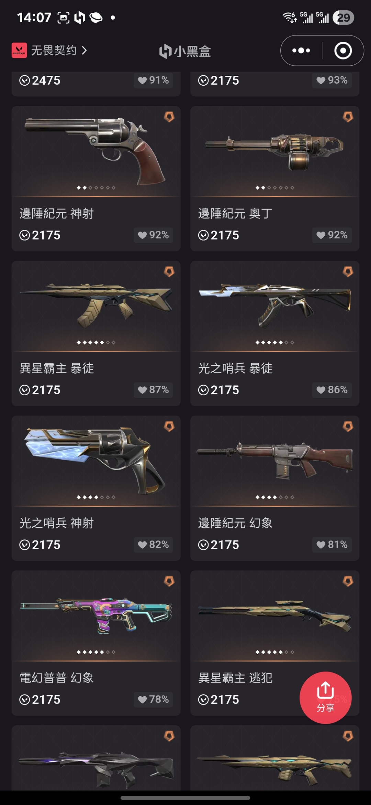371x805 pixels.
Task: Select the 邊陲紀元 幻象 skin name
Action: (235, 523)
